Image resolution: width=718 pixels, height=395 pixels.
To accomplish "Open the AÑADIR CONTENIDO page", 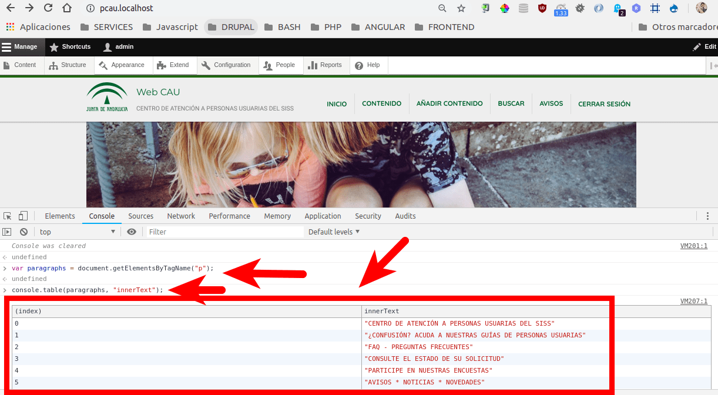I will [x=449, y=103].
